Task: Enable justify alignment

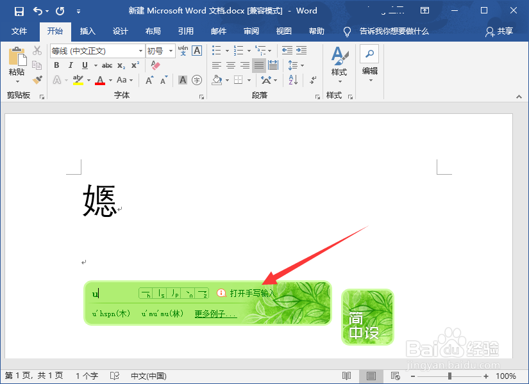Action: pos(258,65)
